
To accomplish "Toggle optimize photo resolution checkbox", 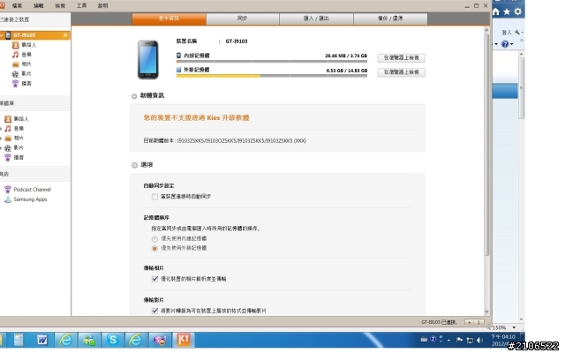I will click(155, 279).
